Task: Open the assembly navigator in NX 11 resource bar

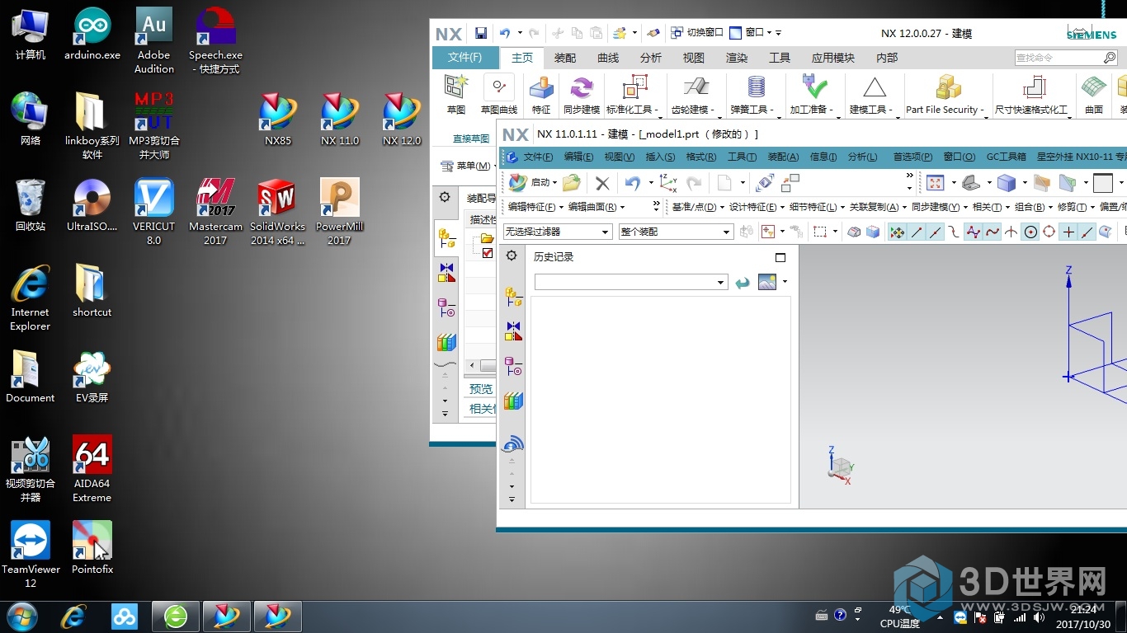Action: [513, 297]
